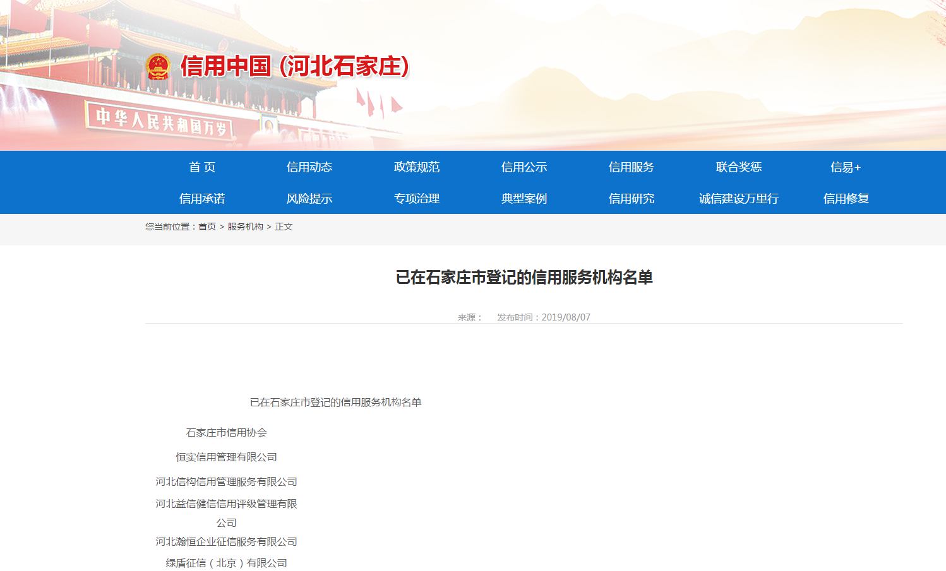
Task: Click publish date 2019/08/07 text
Action: pos(566,317)
